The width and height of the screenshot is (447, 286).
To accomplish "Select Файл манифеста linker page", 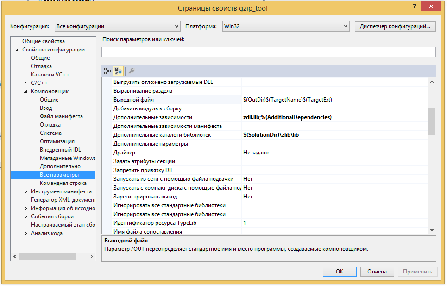I will [x=61, y=116].
